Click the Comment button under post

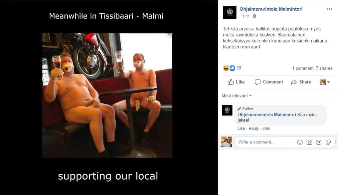coord(269,82)
